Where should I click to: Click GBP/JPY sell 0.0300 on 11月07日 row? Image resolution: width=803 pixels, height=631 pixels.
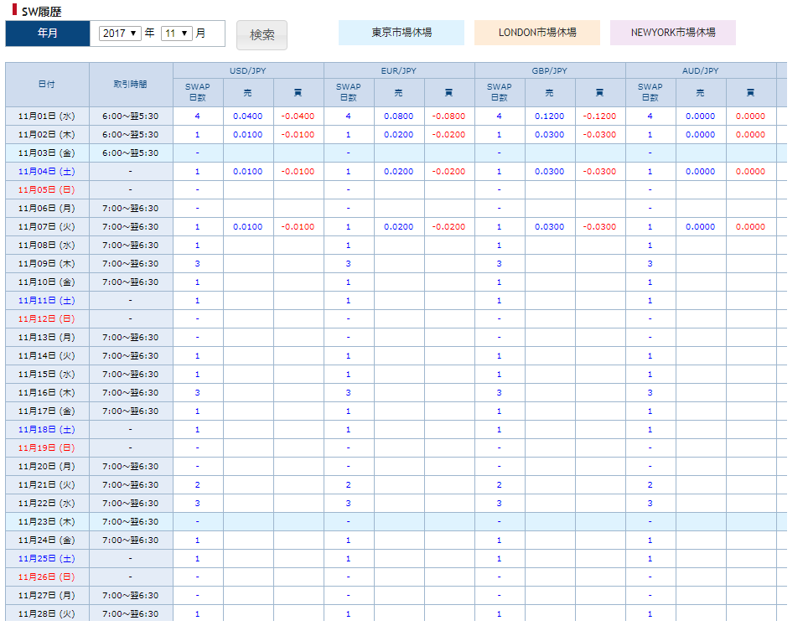550,227
